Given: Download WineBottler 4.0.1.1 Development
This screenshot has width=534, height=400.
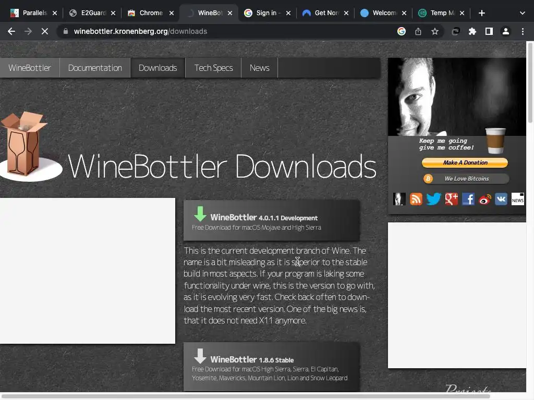Looking at the screenshot, I should [271, 220].
